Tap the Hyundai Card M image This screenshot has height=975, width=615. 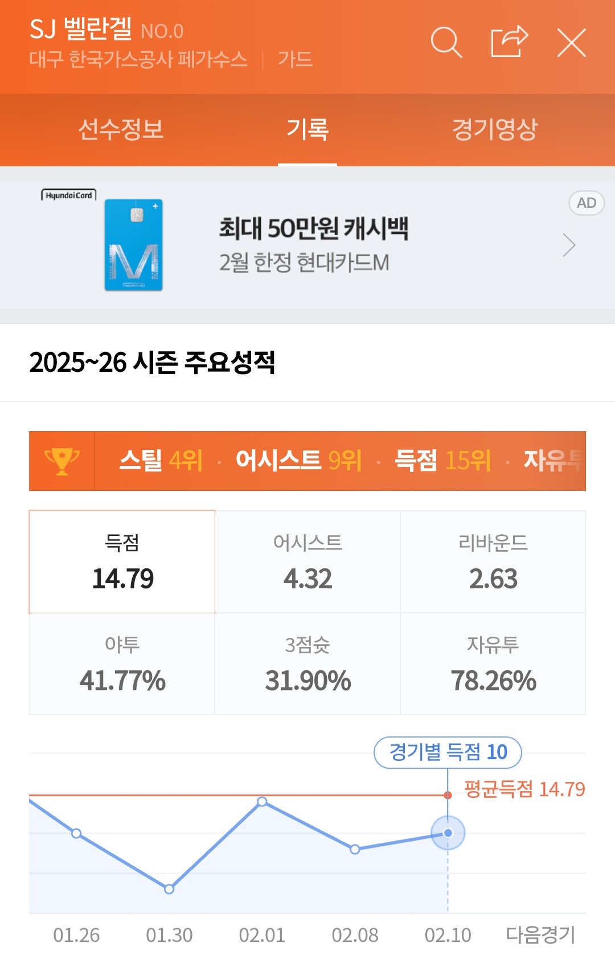point(133,245)
